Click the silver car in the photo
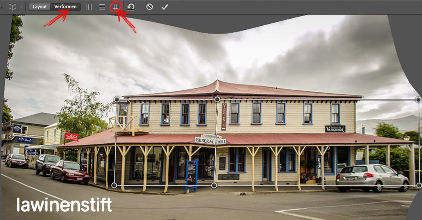Screen dimensions: 422x220 (372, 178)
